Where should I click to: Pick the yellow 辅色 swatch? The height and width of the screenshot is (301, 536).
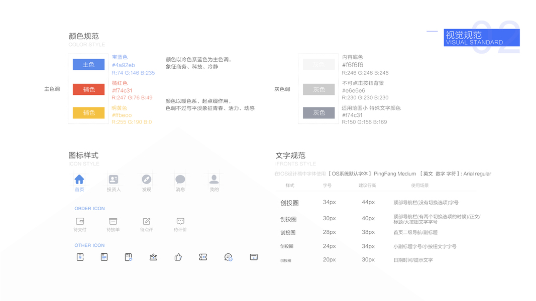pos(88,112)
